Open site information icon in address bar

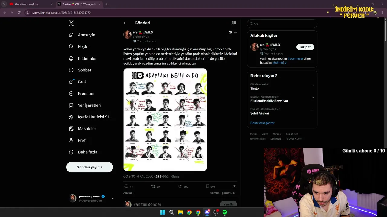pyautogui.click(x=28, y=13)
